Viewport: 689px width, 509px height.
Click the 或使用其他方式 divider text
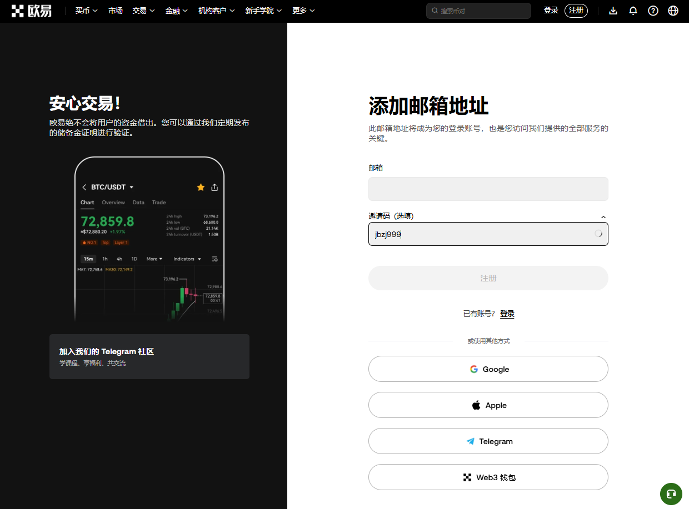(488, 341)
